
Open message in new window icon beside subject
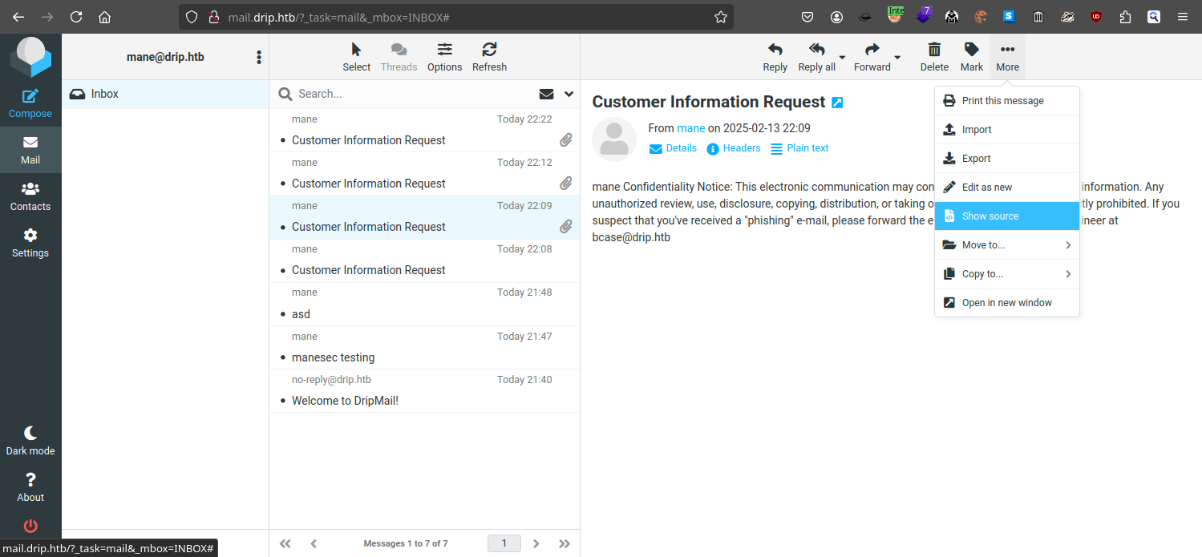[x=837, y=103]
